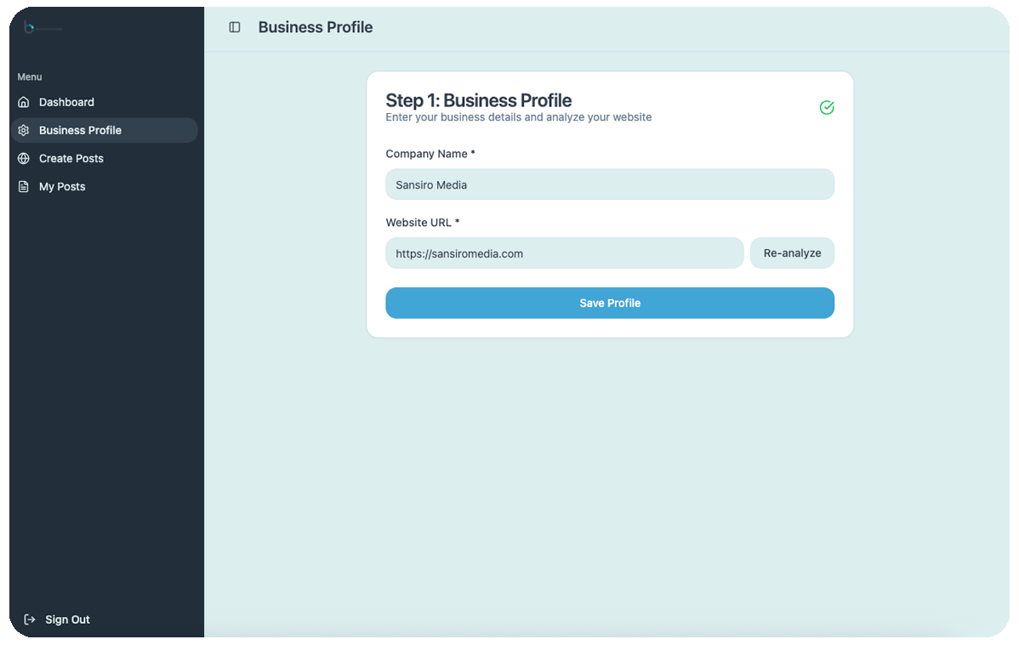The width and height of the screenshot is (1019, 645).
Task: Click the Sign Out arrow icon
Action: point(30,620)
